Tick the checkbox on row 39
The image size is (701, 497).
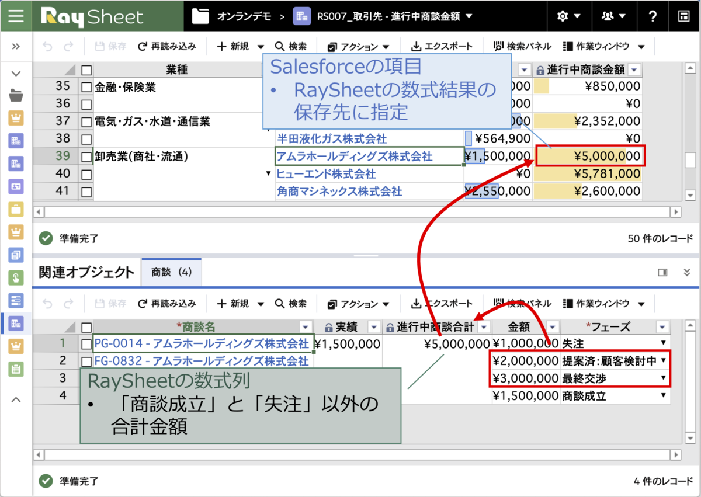(x=86, y=157)
